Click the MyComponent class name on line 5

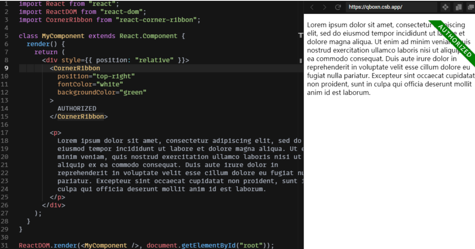63,36
